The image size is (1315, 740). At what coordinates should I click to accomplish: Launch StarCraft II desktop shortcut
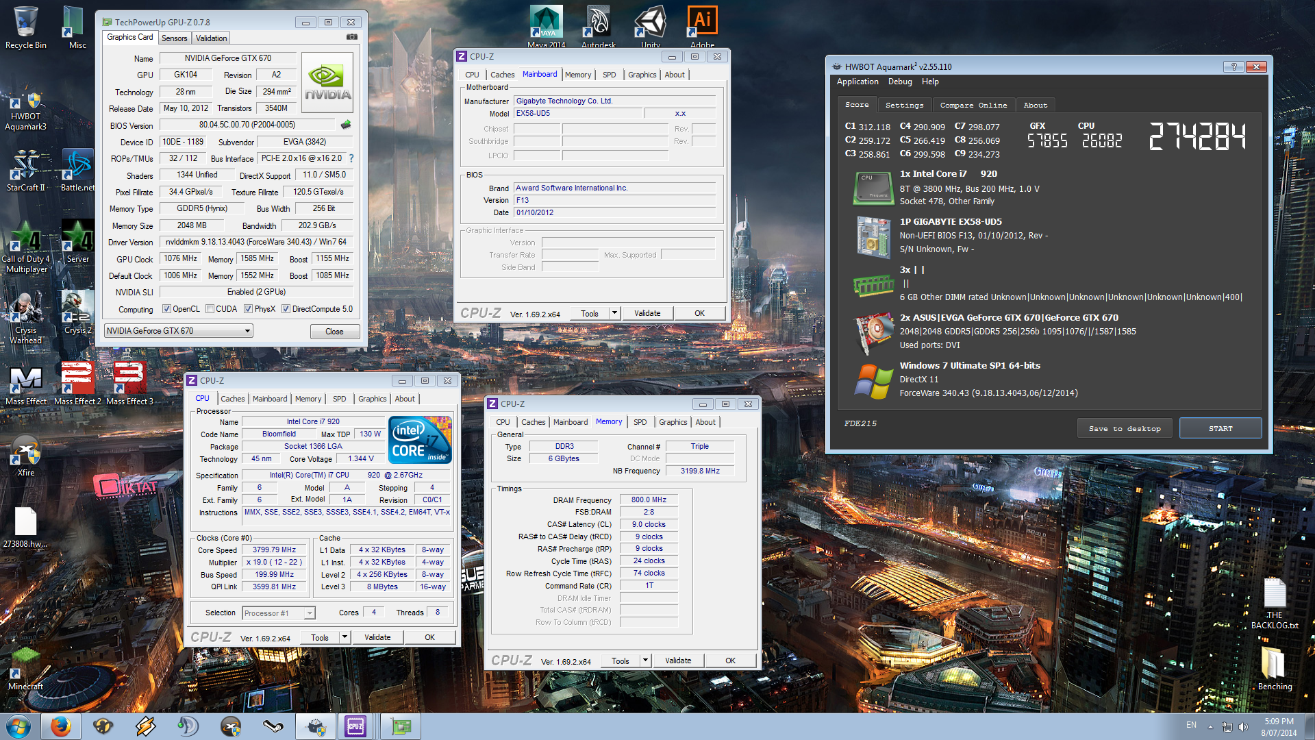pyautogui.click(x=26, y=171)
